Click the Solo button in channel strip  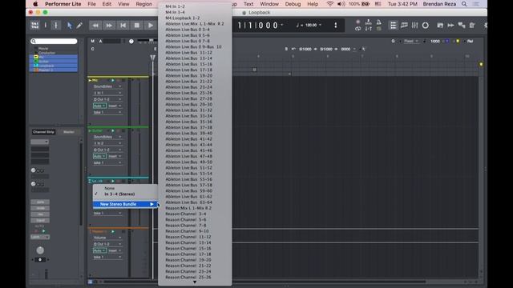click(40, 202)
